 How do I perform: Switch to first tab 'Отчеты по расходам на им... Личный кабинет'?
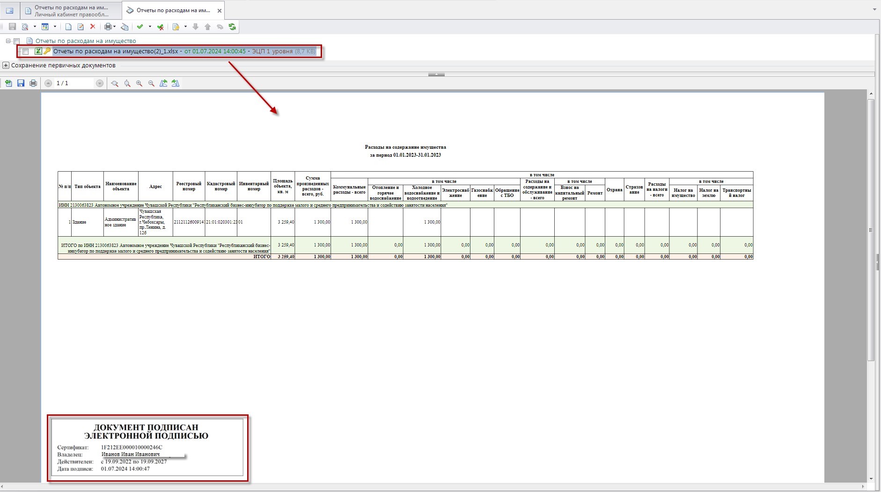[x=71, y=10]
